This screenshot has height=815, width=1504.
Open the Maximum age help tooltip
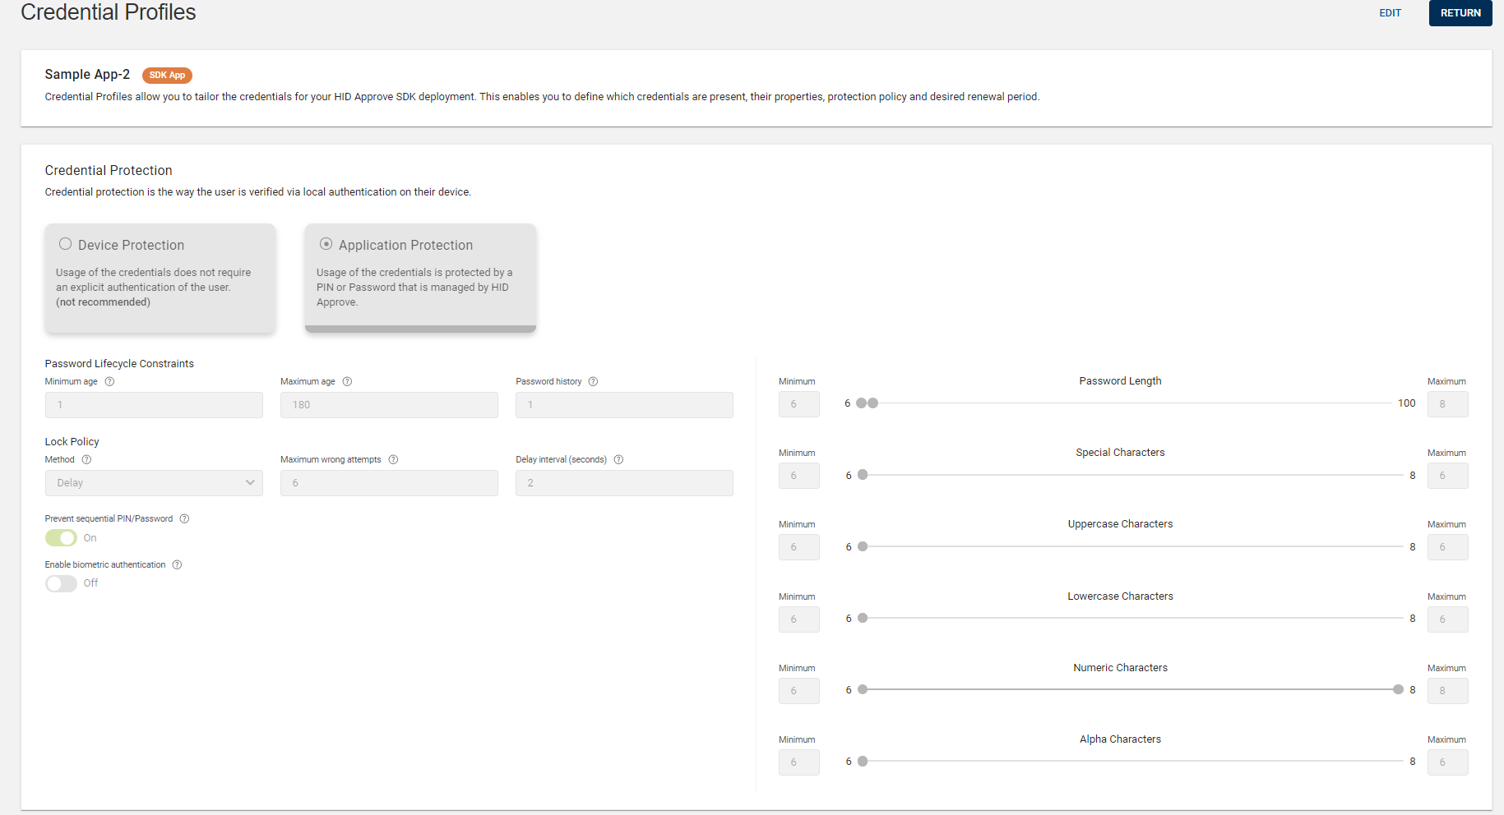(x=346, y=381)
